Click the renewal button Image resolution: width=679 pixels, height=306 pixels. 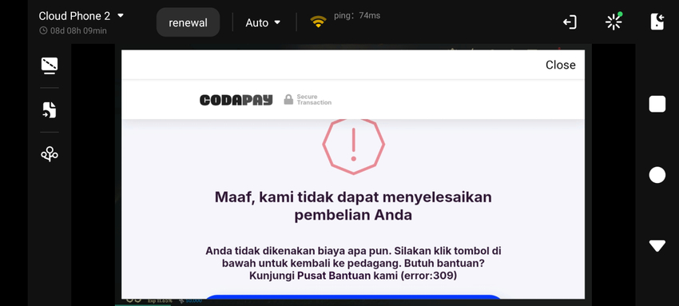[188, 22]
